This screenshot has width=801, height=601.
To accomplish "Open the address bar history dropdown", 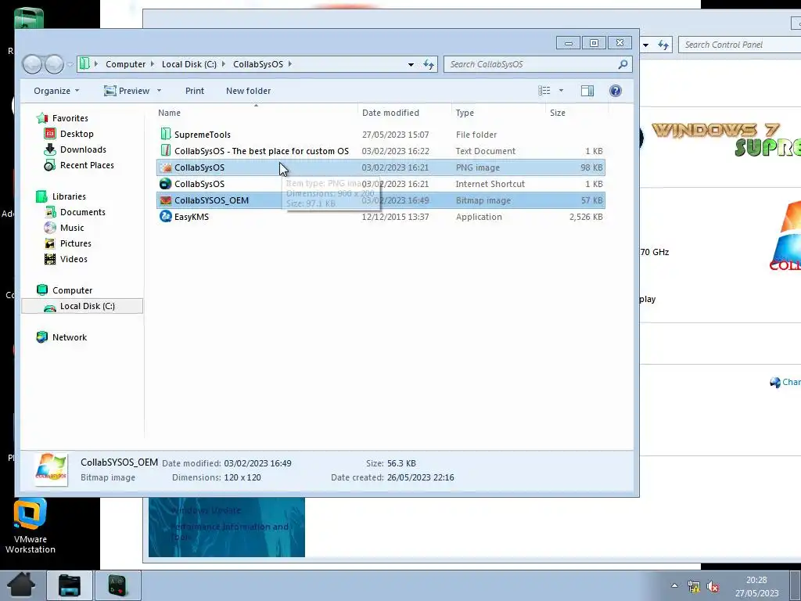I will click(411, 64).
